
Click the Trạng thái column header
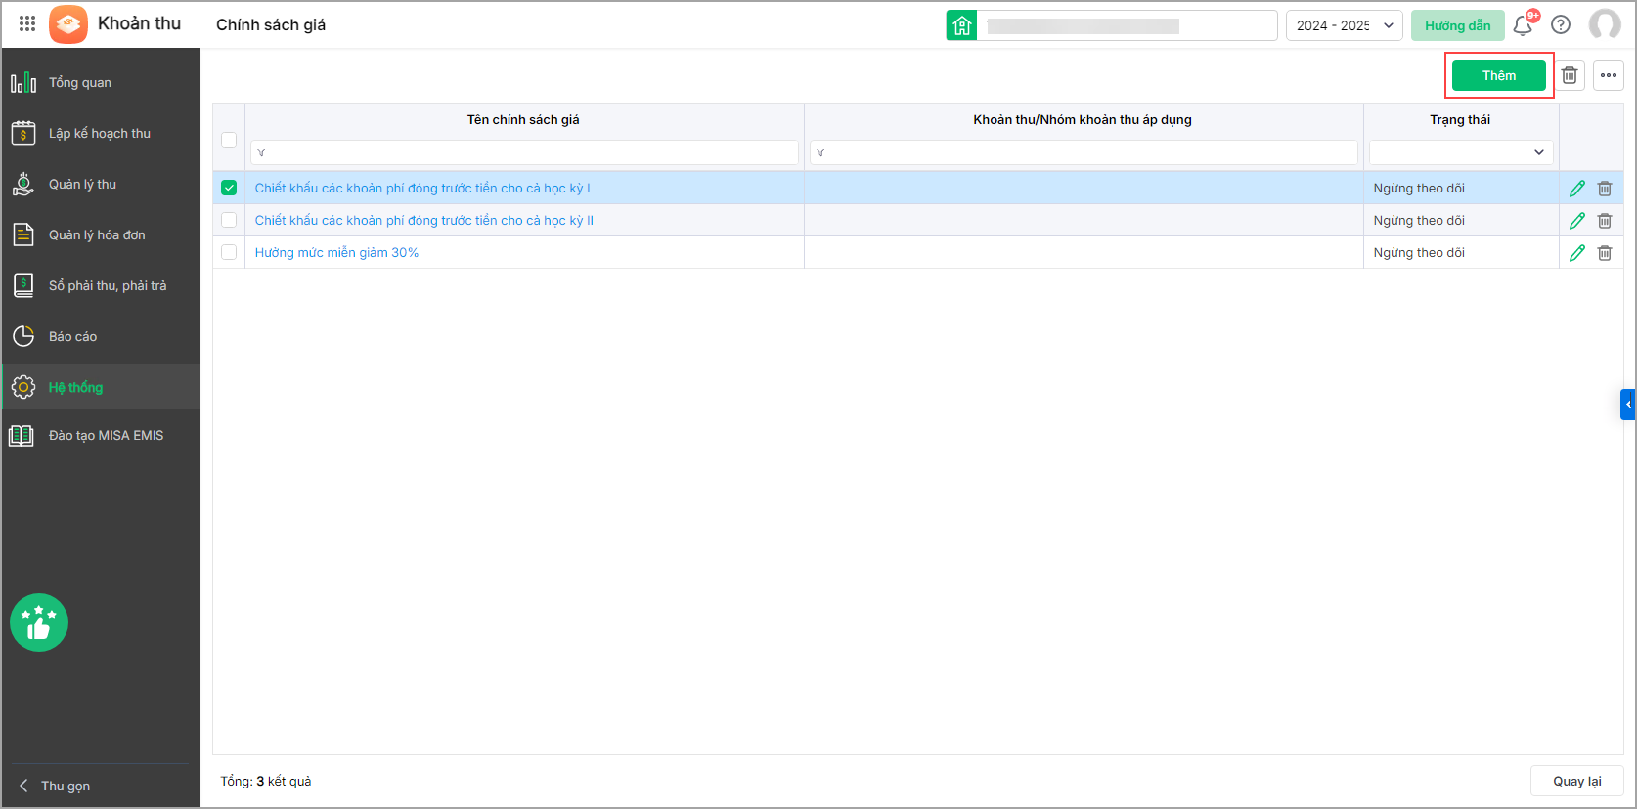click(1460, 120)
